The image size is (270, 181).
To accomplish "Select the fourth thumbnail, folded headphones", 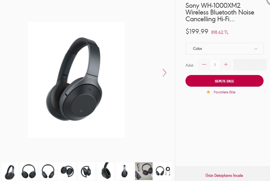I will click(x=67, y=171).
